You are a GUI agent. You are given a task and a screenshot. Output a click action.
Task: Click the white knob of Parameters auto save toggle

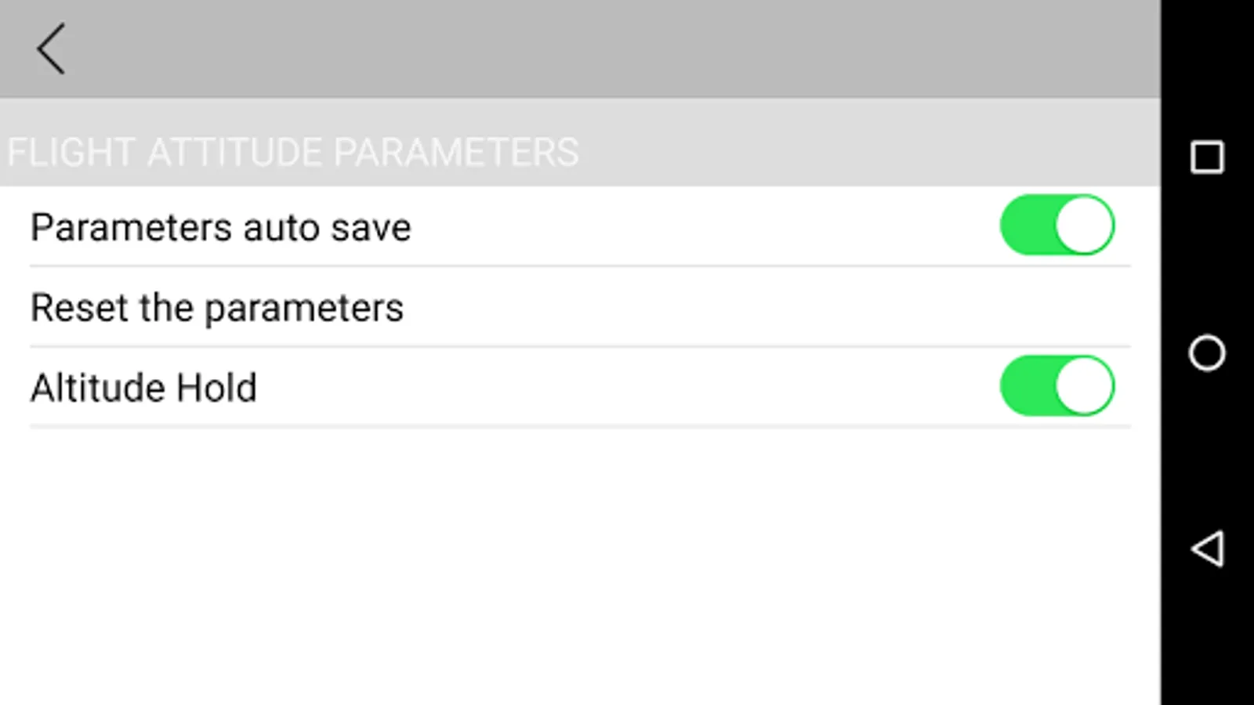pos(1085,226)
